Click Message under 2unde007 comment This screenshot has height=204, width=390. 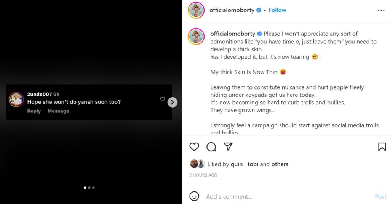click(x=58, y=111)
